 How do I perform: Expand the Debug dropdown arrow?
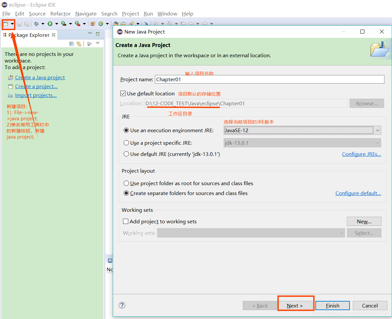pos(43,24)
